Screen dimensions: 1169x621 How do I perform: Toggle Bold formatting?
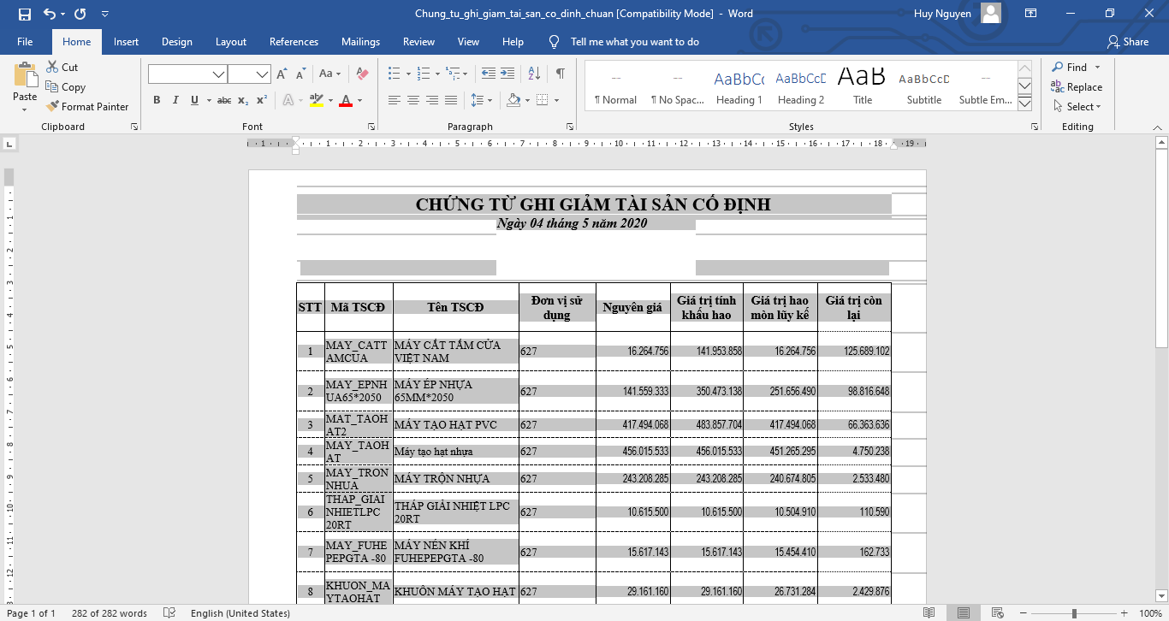[157, 100]
